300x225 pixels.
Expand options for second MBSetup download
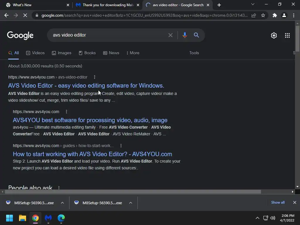click(131, 203)
